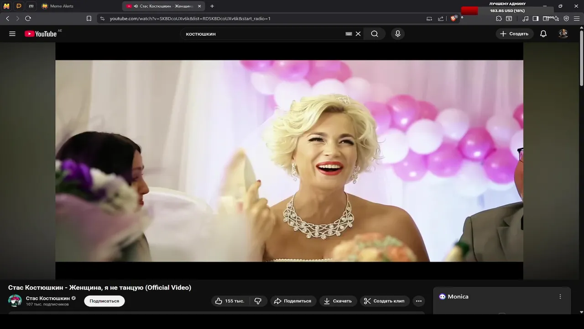
Task: Reload the current page
Action: (28, 19)
